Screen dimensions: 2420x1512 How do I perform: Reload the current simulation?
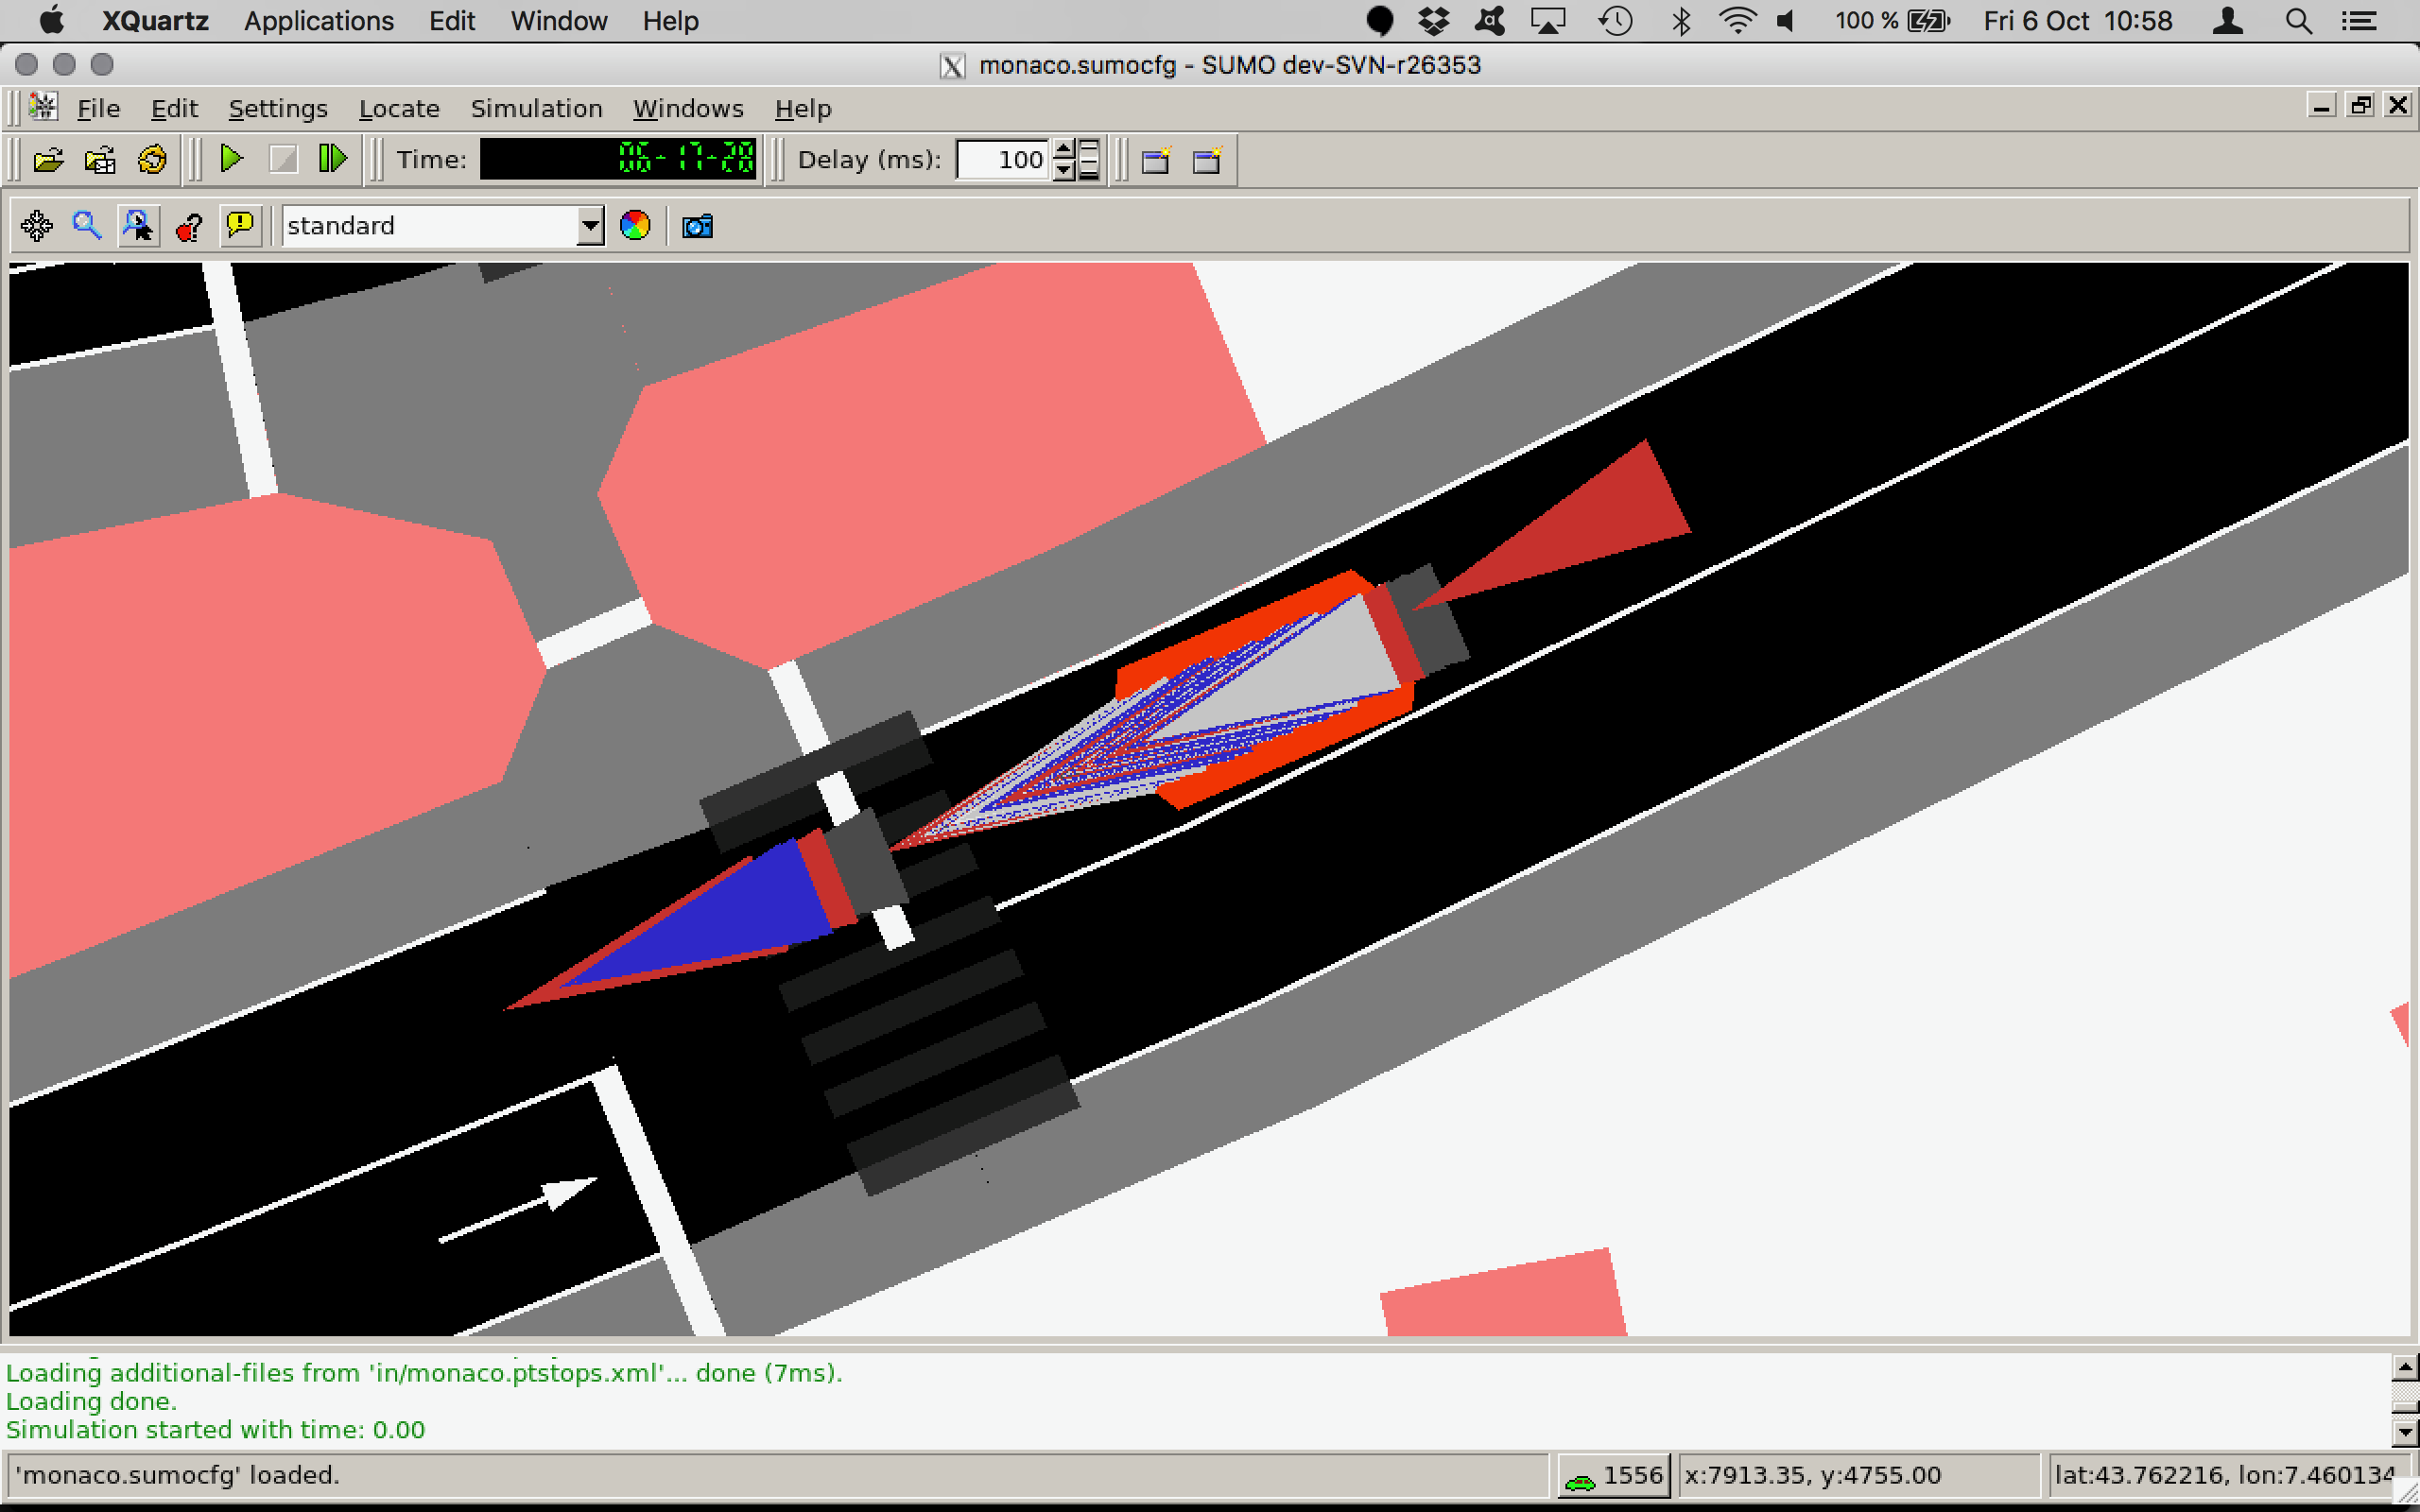coord(152,160)
